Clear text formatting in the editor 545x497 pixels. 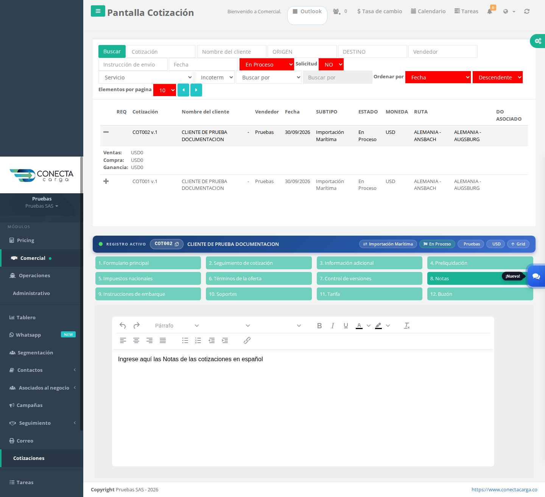click(407, 326)
